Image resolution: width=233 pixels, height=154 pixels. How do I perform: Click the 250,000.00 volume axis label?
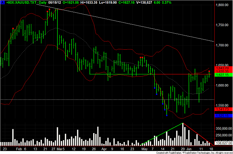pyautogui.click(x=223, y=135)
